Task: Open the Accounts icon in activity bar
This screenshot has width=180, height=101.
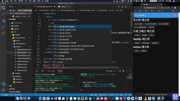Action: coord(3,84)
